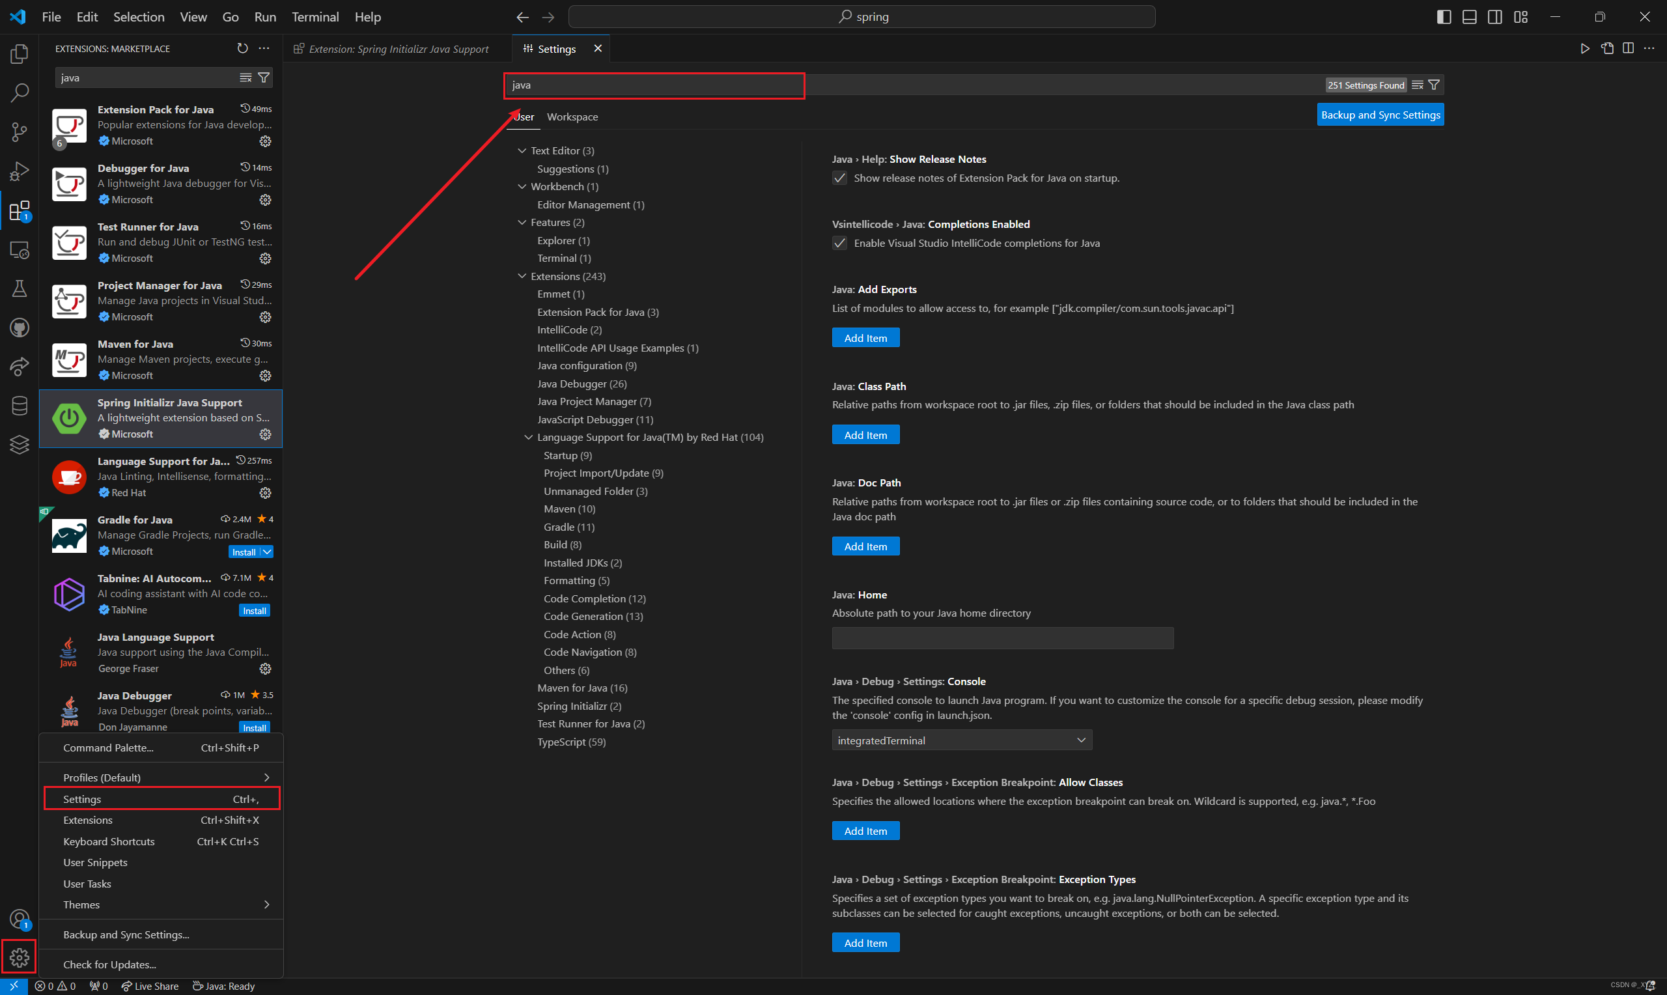Screen dimensions: 1667x995
Task: Collapse Language Support for Java(TM) group
Action: point(529,437)
